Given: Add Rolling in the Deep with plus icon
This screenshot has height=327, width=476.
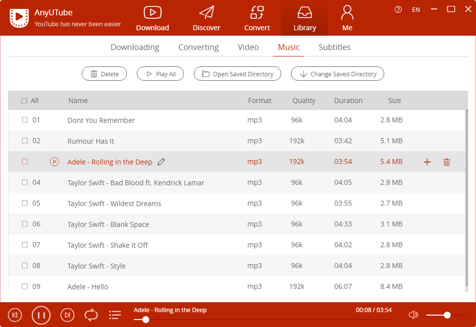Looking at the screenshot, I should click(x=427, y=162).
